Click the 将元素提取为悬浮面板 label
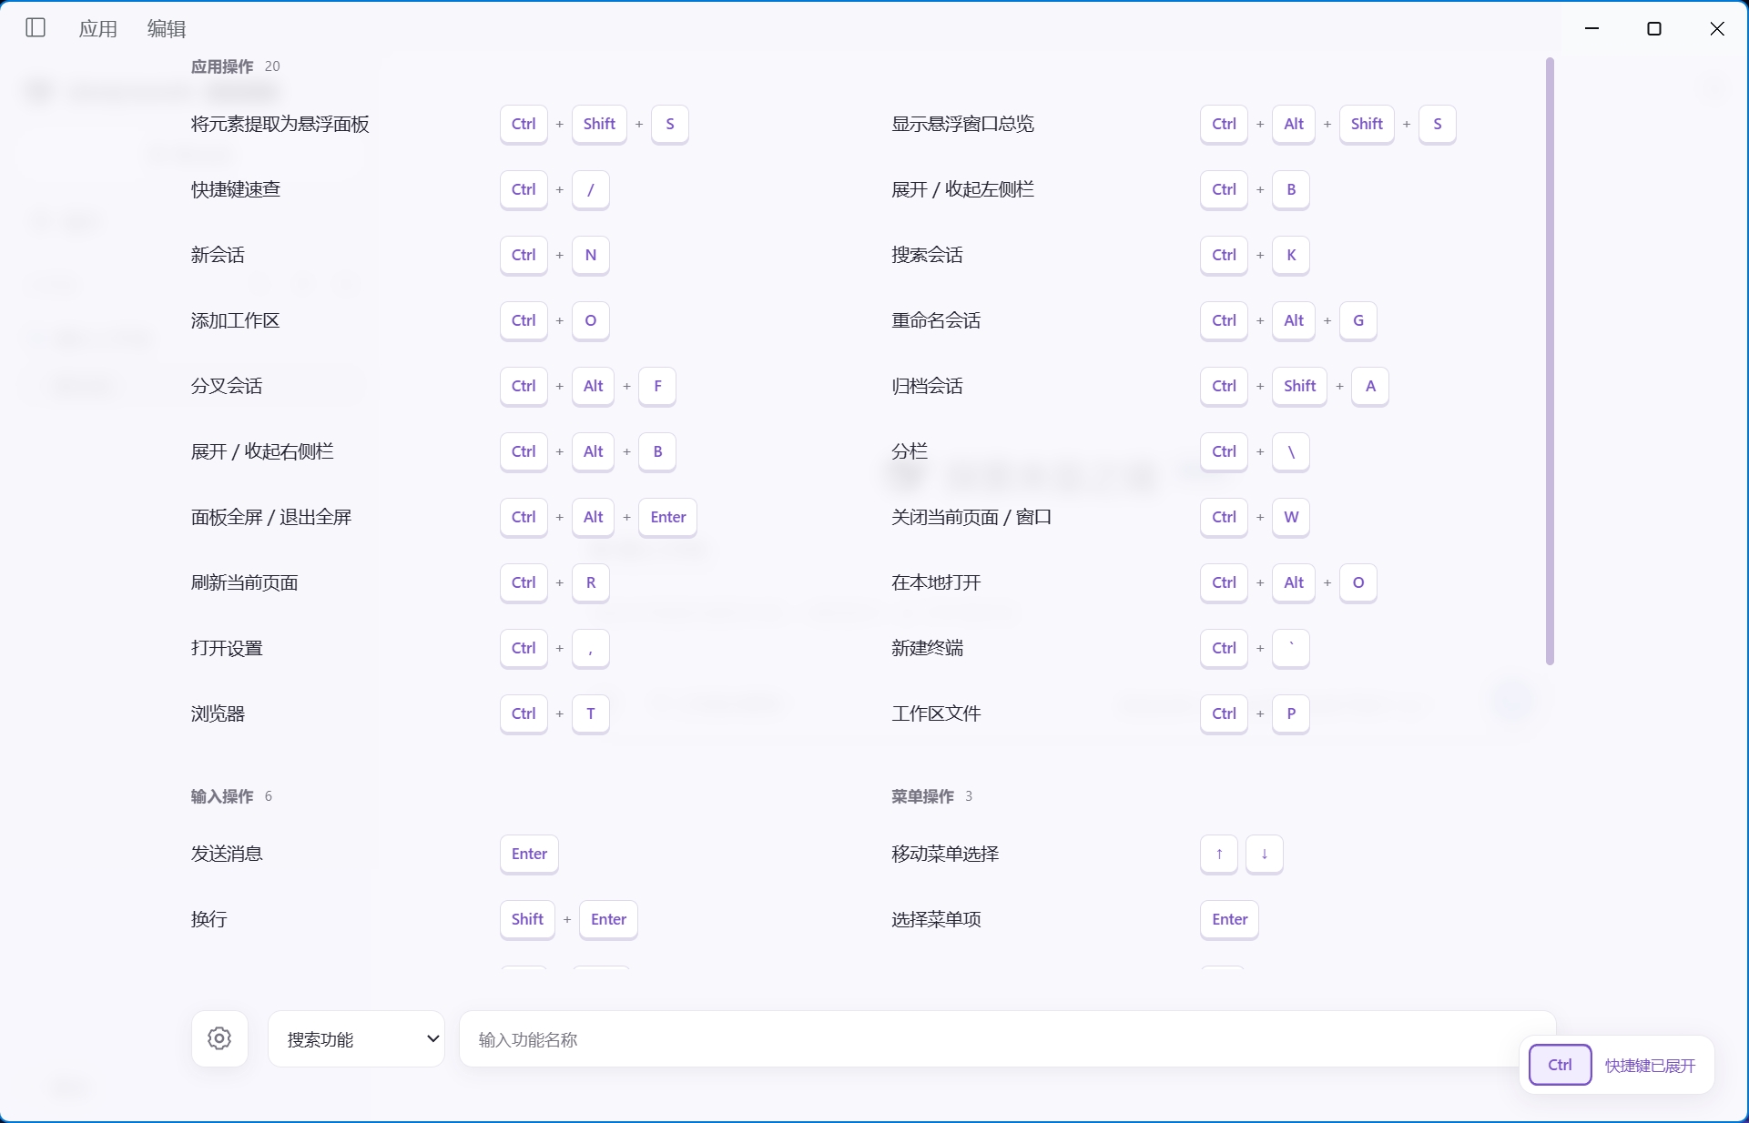The width and height of the screenshot is (1749, 1123). click(x=280, y=124)
